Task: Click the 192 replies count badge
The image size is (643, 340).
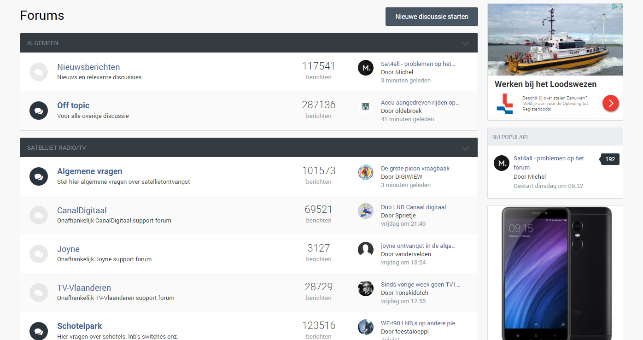Action: (x=610, y=159)
